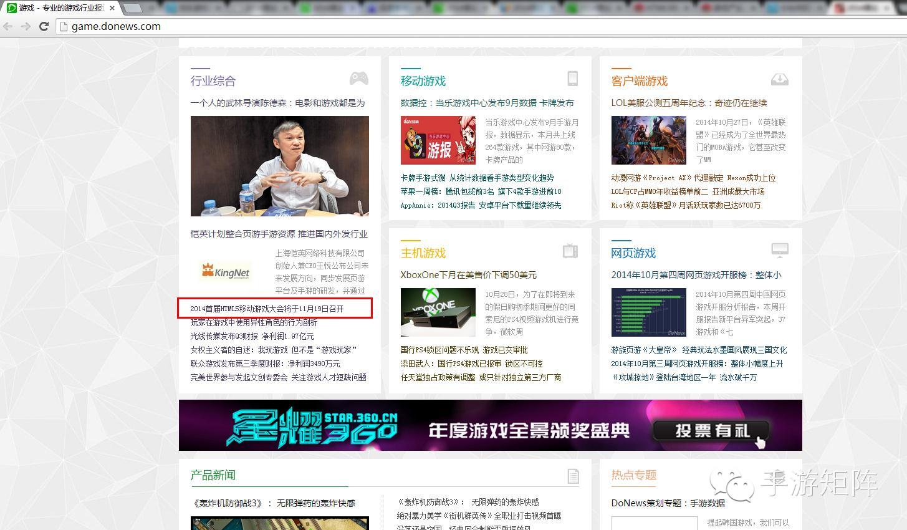Close the 游戏 browser tab
The image size is (907, 530).
point(112,8)
